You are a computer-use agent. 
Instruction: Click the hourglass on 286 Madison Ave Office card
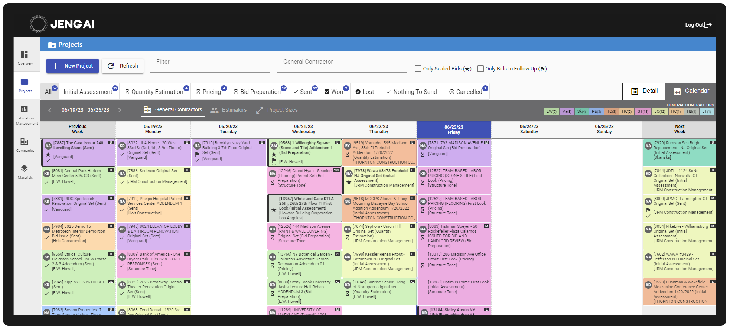(x=423, y=266)
